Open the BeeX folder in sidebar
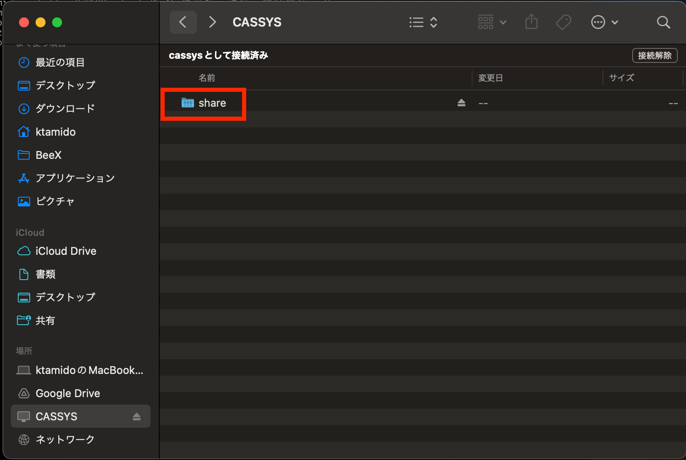686x460 pixels. point(81,155)
